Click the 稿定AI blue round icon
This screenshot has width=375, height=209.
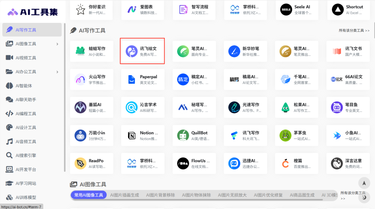point(183,80)
